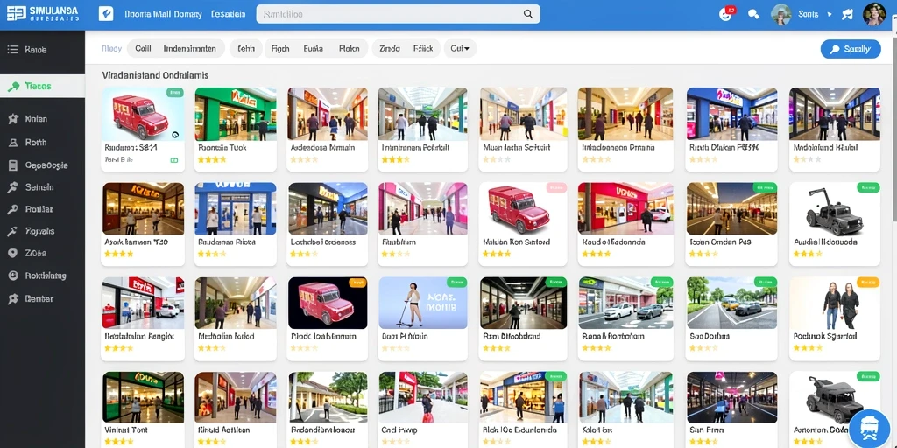Select the Cehin filter chip

click(246, 49)
